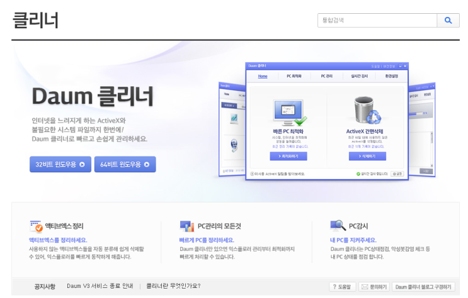The width and height of the screenshot is (468, 298).
Task: Click the 빠른 PC 최적화 heading
Action: (x=288, y=131)
